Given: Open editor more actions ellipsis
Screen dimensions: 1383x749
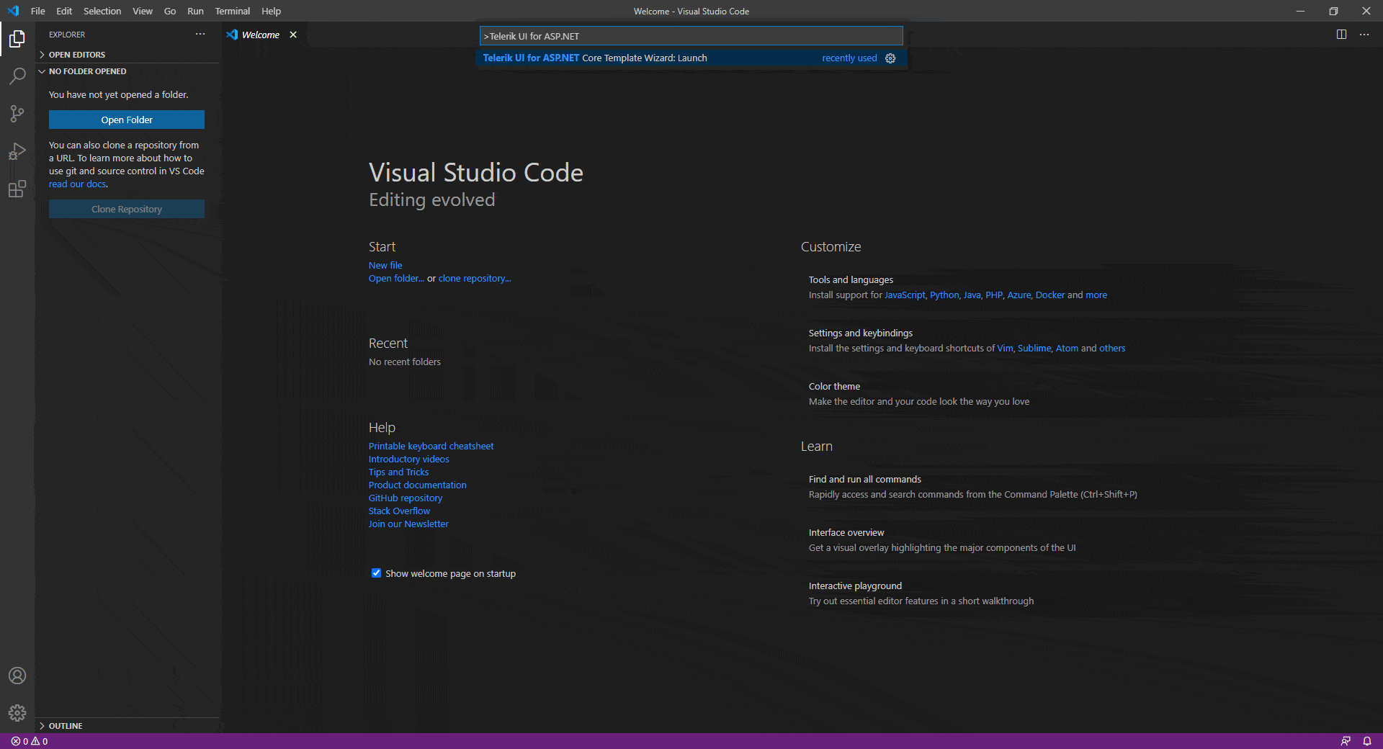Looking at the screenshot, I should click(1364, 34).
